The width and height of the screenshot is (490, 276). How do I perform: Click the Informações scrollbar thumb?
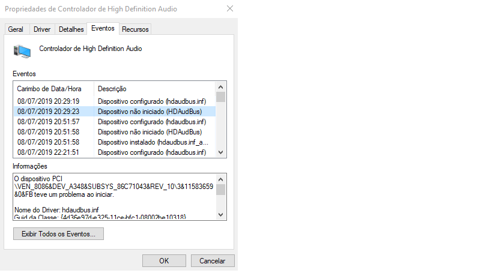coord(220,190)
